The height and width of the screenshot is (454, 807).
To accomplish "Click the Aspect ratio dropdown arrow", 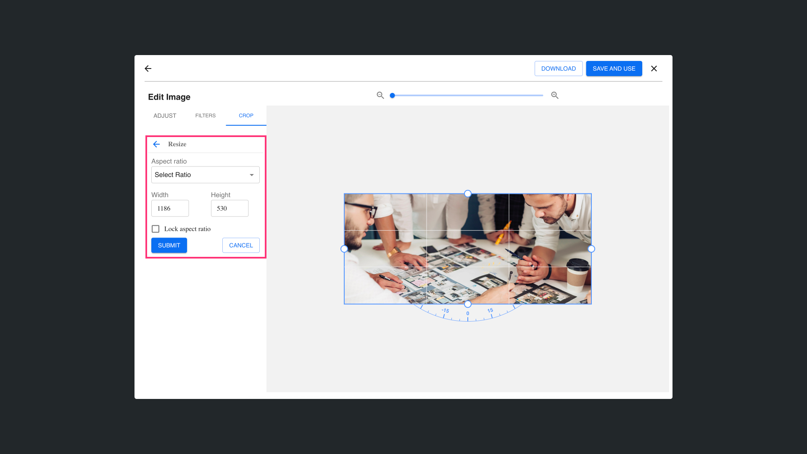I will [x=252, y=175].
